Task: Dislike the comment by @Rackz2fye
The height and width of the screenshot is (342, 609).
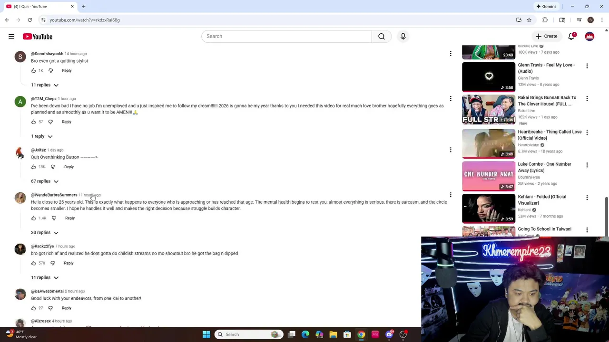Action: (x=52, y=263)
